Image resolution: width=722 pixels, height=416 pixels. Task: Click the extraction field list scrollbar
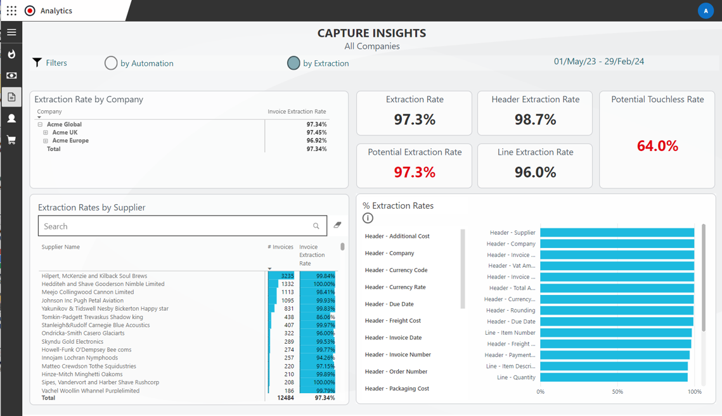(x=463, y=269)
